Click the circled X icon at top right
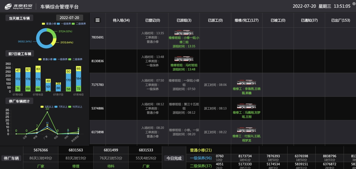The width and height of the screenshot is (356, 169). coord(354,4)
